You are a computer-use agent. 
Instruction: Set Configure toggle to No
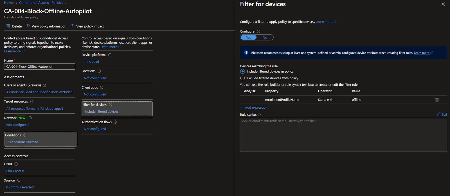pyautogui.click(x=265, y=37)
